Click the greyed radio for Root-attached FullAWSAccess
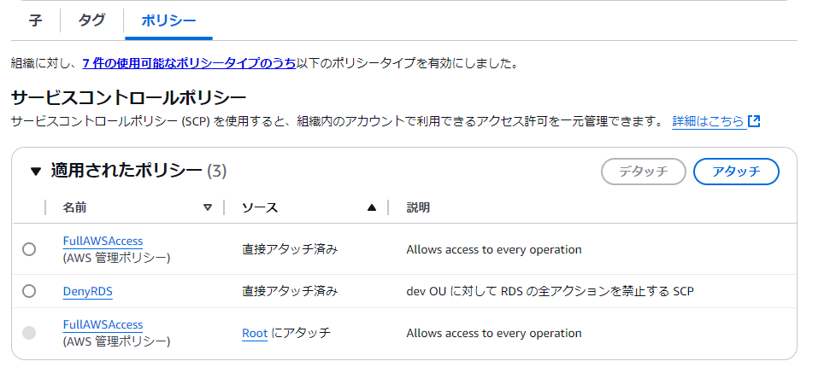Image resolution: width=836 pixels, height=367 pixels. pos(29,333)
